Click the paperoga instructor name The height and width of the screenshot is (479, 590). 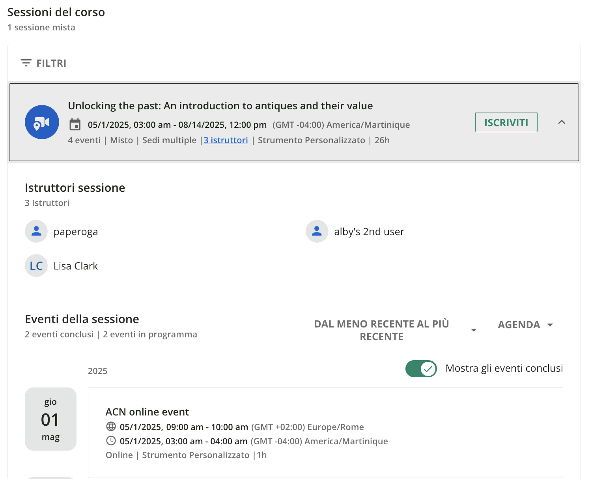coord(76,232)
